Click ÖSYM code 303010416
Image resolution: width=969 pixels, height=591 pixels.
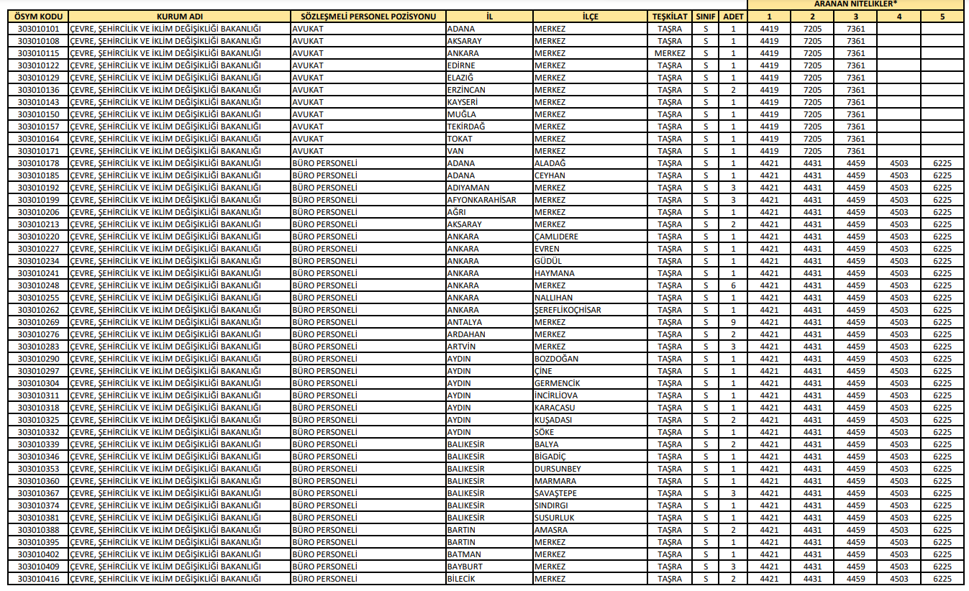click(x=38, y=579)
